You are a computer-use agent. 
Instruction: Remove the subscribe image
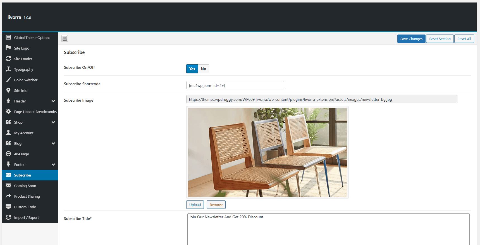[x=216, y=205]
